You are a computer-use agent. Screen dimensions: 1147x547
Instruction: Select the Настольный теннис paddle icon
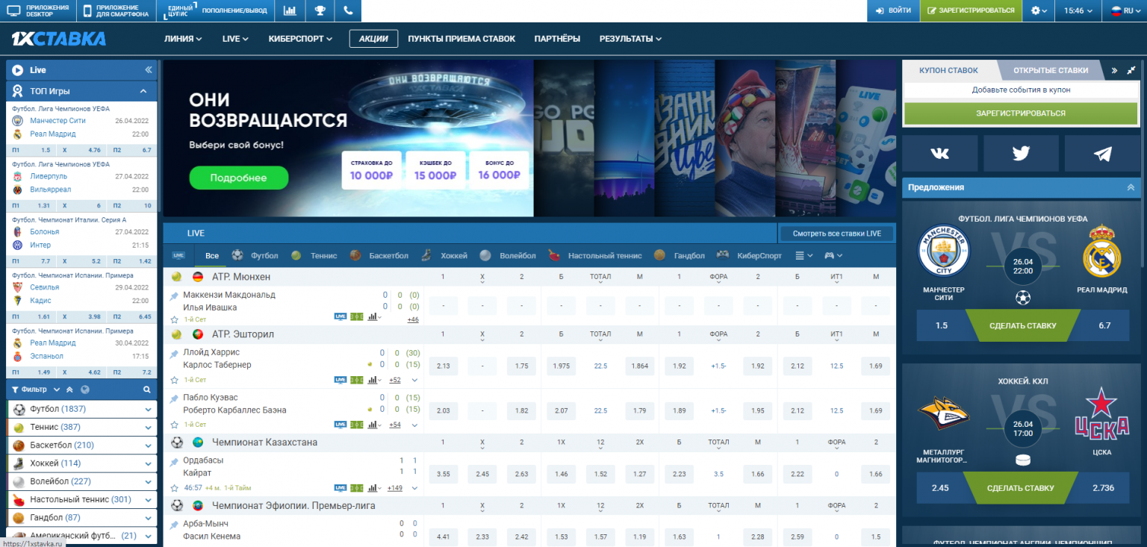[554, 255]
